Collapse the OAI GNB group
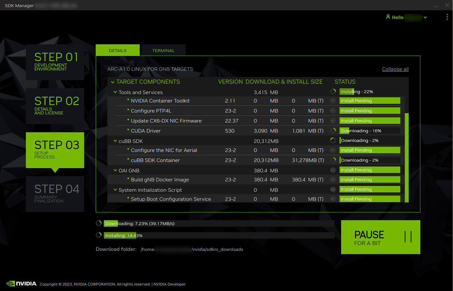 click(115, 170)
